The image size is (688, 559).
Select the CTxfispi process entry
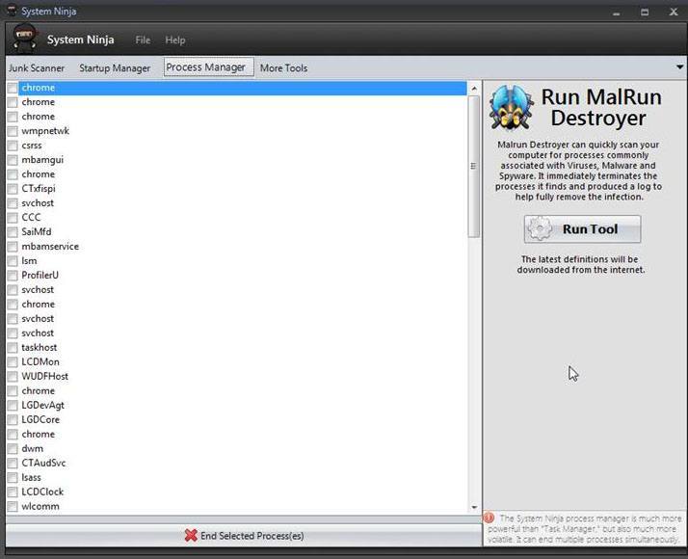click(39, 189)
